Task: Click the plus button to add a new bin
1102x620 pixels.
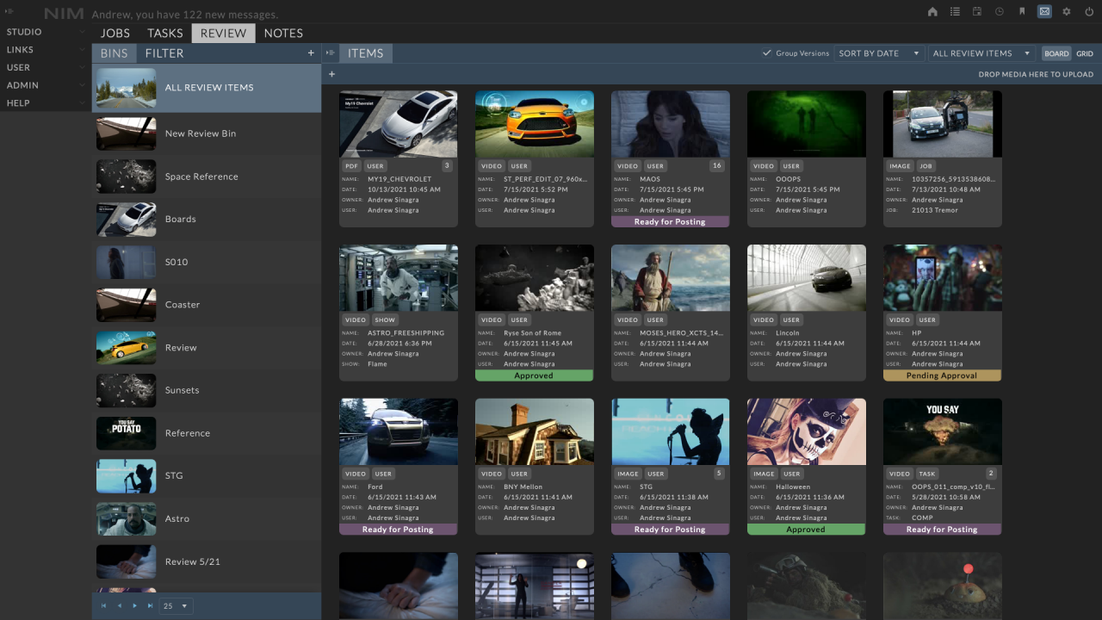Action: click(311, 53)
